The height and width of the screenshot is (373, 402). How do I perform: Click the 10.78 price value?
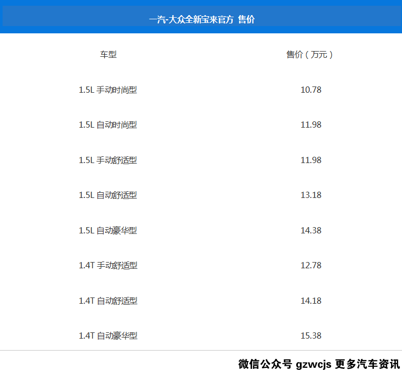pos(311,90)
